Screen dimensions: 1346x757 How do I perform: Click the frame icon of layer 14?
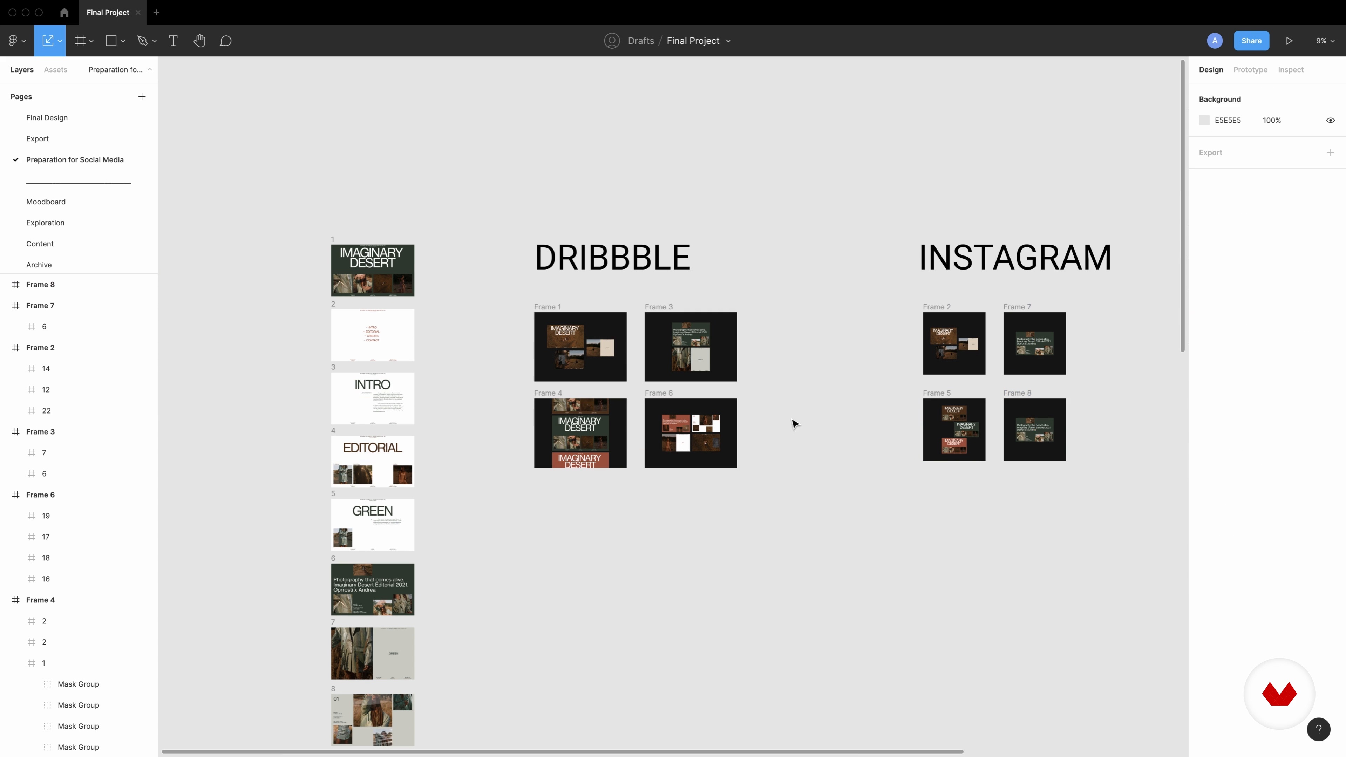click(x=31, y=369)
